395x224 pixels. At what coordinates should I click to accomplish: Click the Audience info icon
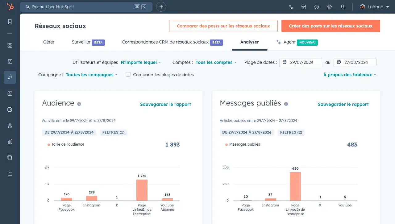click(x=79, y=104)
